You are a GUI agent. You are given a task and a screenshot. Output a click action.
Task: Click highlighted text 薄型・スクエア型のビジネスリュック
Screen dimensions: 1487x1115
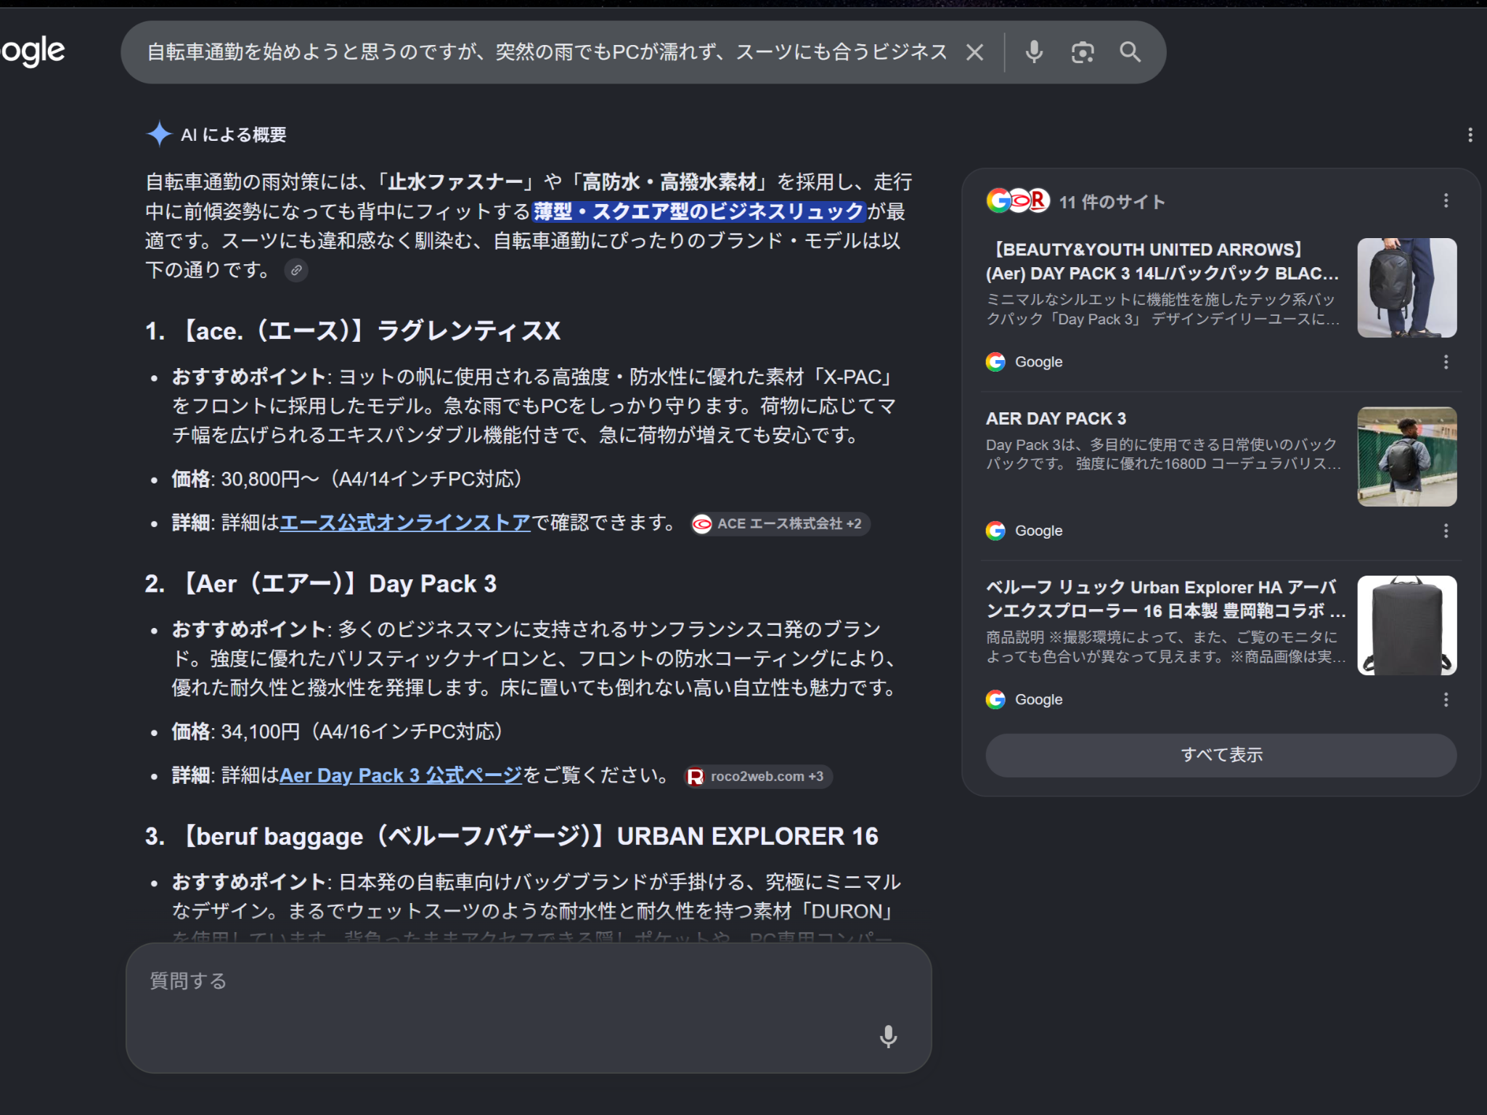pyautogui.click(x=699, y=211)
